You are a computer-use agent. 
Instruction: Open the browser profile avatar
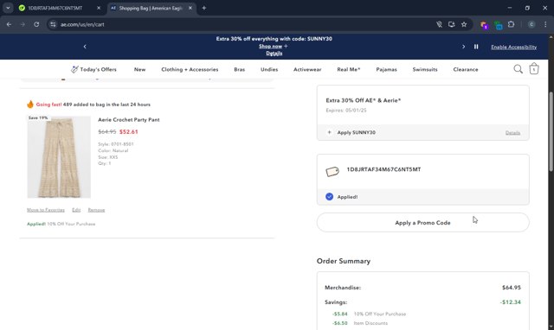(531, 24)
